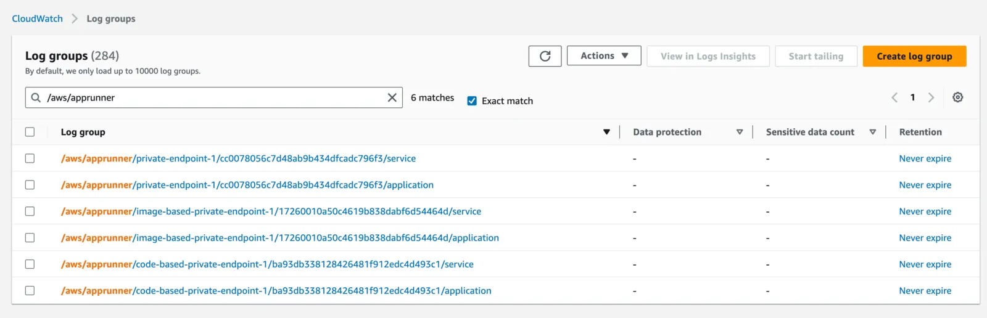987x318 pixels.
Task: Click View in Logs Insights button
Action: (708, 56)
